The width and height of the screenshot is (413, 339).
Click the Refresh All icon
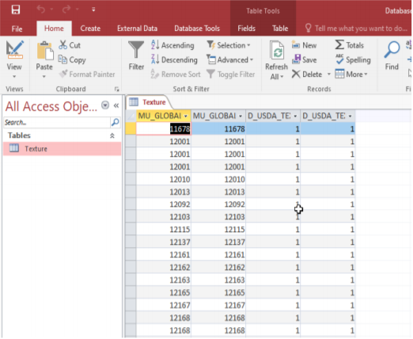point(276,51)
